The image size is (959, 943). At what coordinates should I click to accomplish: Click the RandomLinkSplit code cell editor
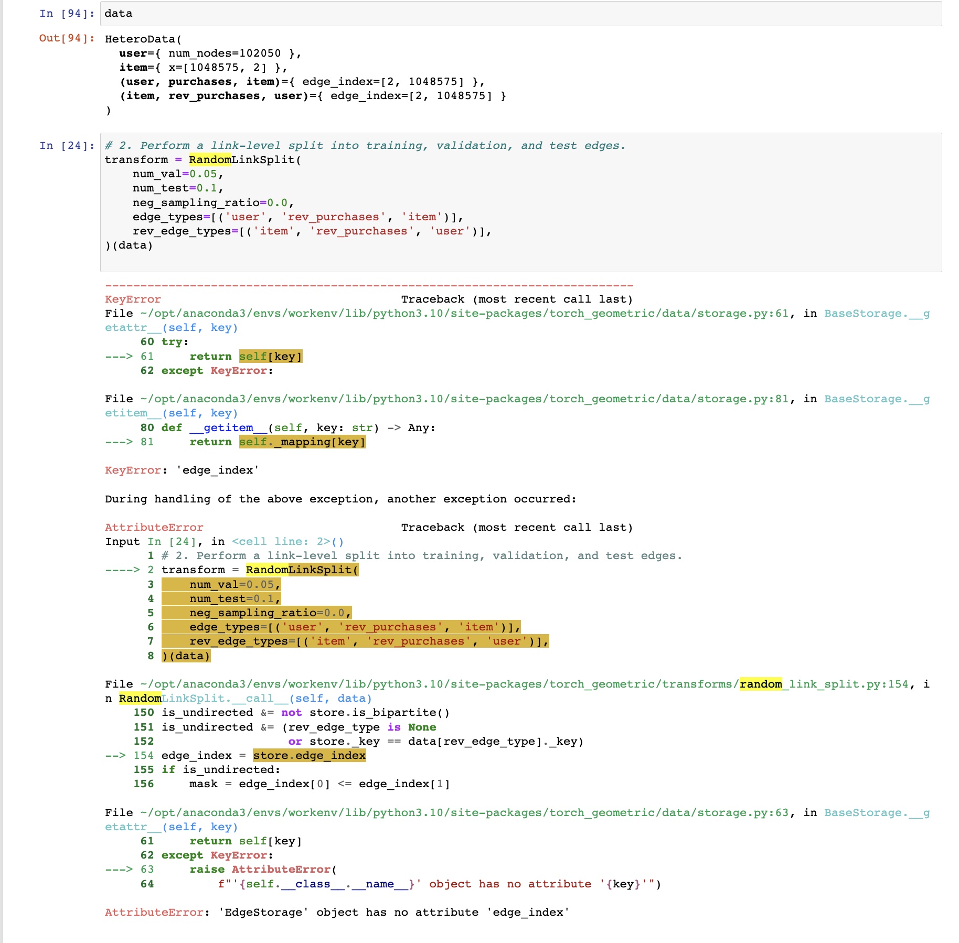click(520, 202)
